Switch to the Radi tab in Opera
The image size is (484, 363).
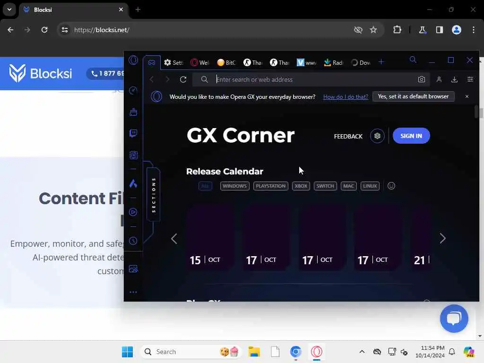(x=333, y=62)
